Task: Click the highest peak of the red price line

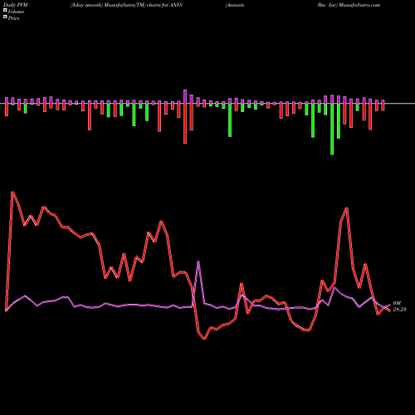Action: pyautogui.click(x=12, y=192)
